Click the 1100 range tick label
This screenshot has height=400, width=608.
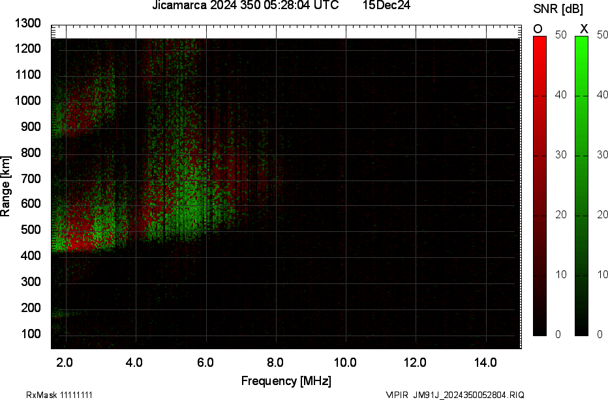click(x=28, y=75)
